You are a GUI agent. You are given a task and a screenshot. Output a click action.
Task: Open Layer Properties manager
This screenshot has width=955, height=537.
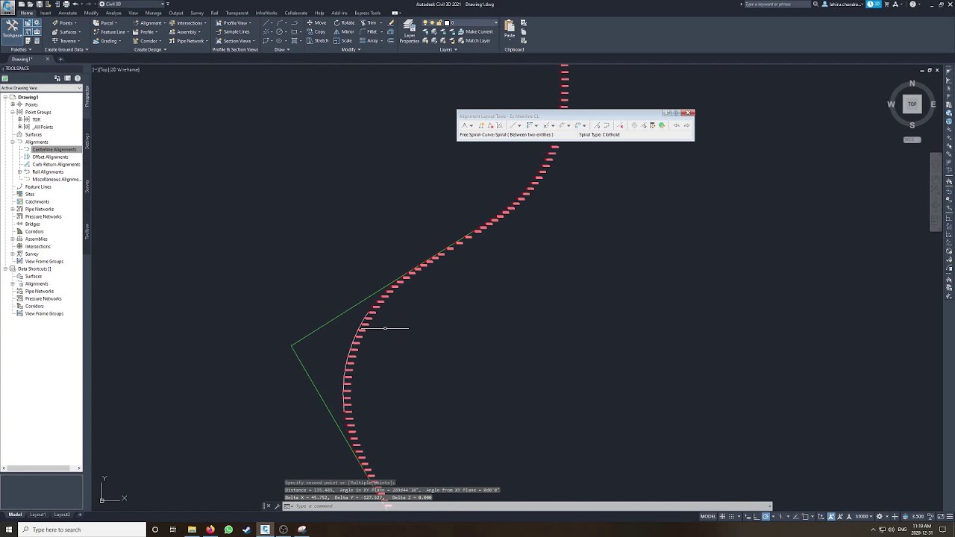[x=409, y=32]
